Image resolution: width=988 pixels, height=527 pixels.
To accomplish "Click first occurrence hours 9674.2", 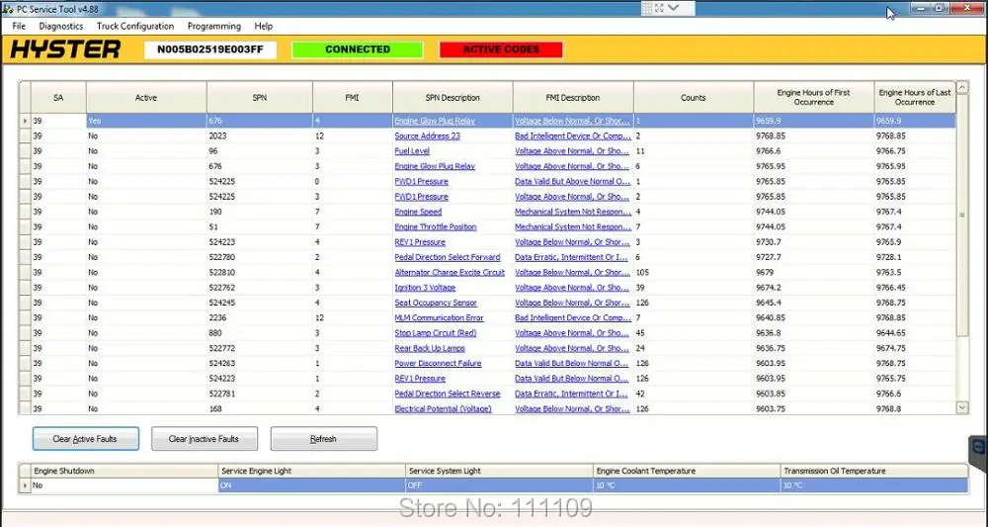I will tap(813, 288).
